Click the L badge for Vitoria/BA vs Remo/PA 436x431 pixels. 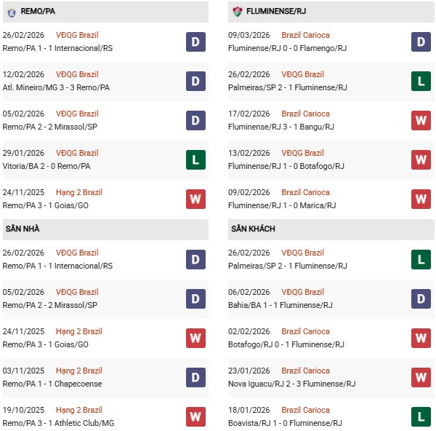pos(195,159)
